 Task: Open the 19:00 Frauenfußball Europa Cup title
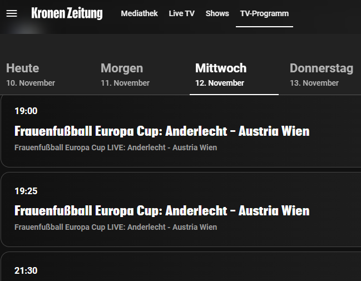click(162, 131)
